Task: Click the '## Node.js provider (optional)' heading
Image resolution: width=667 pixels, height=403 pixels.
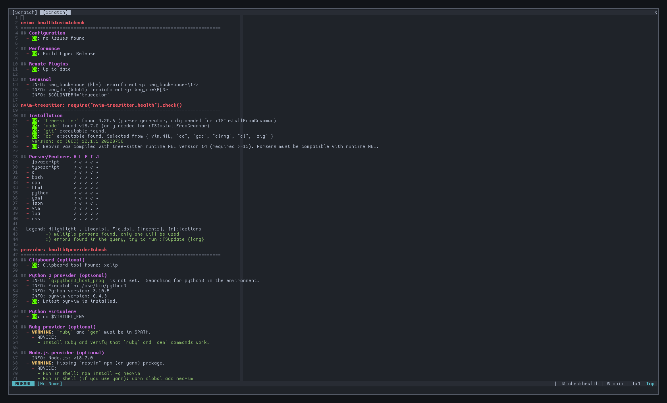Action: click(x=62, y=353)
